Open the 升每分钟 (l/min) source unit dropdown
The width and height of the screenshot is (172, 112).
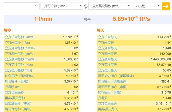[x=62, y=6]
